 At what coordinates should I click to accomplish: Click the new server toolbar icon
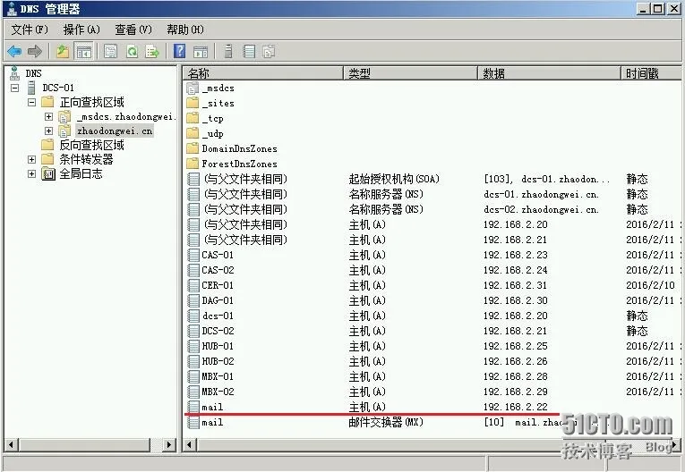coord(228,52)
